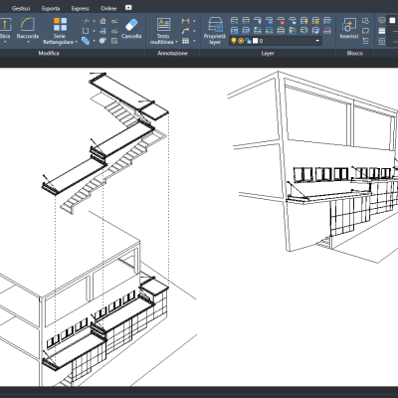Click the layer icon with blue X mark

(269, 21)
